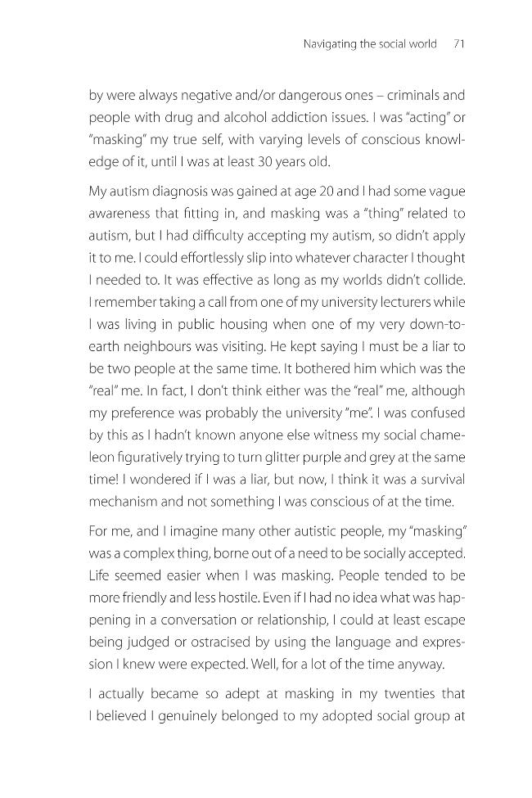Screen dimensions: 532x798
Task: Click the phrase 'drug and alcohol addiction'
Action: click(x=246, y=118)
